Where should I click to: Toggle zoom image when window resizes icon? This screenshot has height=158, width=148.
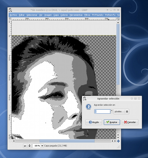click(x=118, y=19)
